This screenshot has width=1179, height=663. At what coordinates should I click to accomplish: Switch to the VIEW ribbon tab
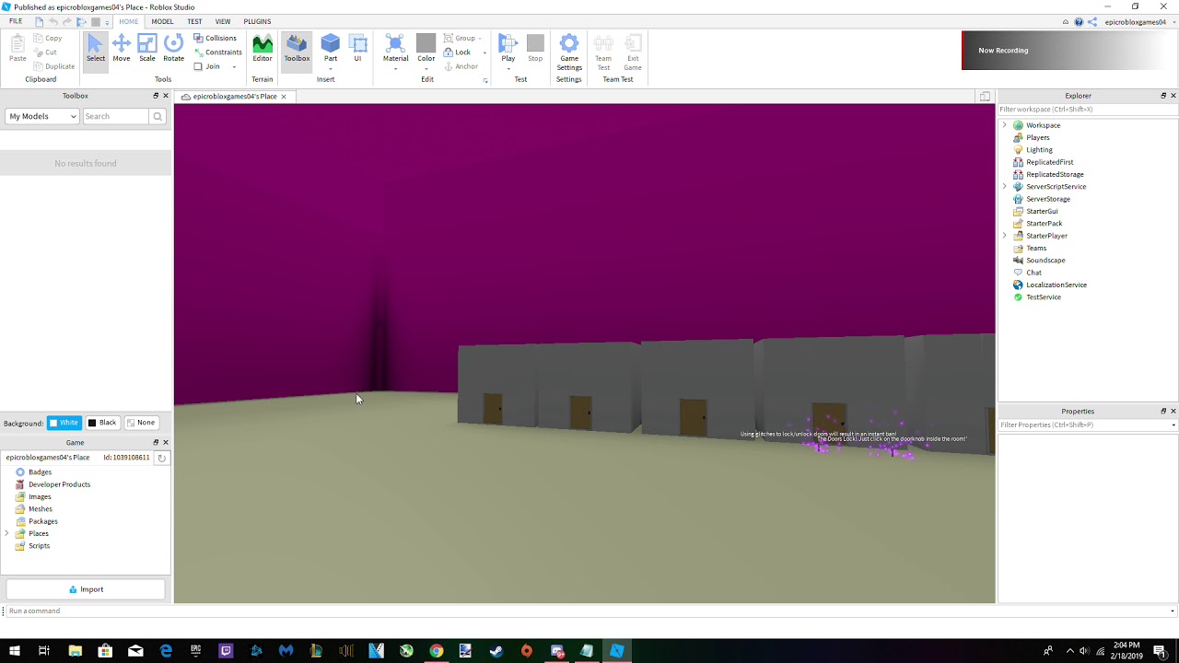[223, 21]
